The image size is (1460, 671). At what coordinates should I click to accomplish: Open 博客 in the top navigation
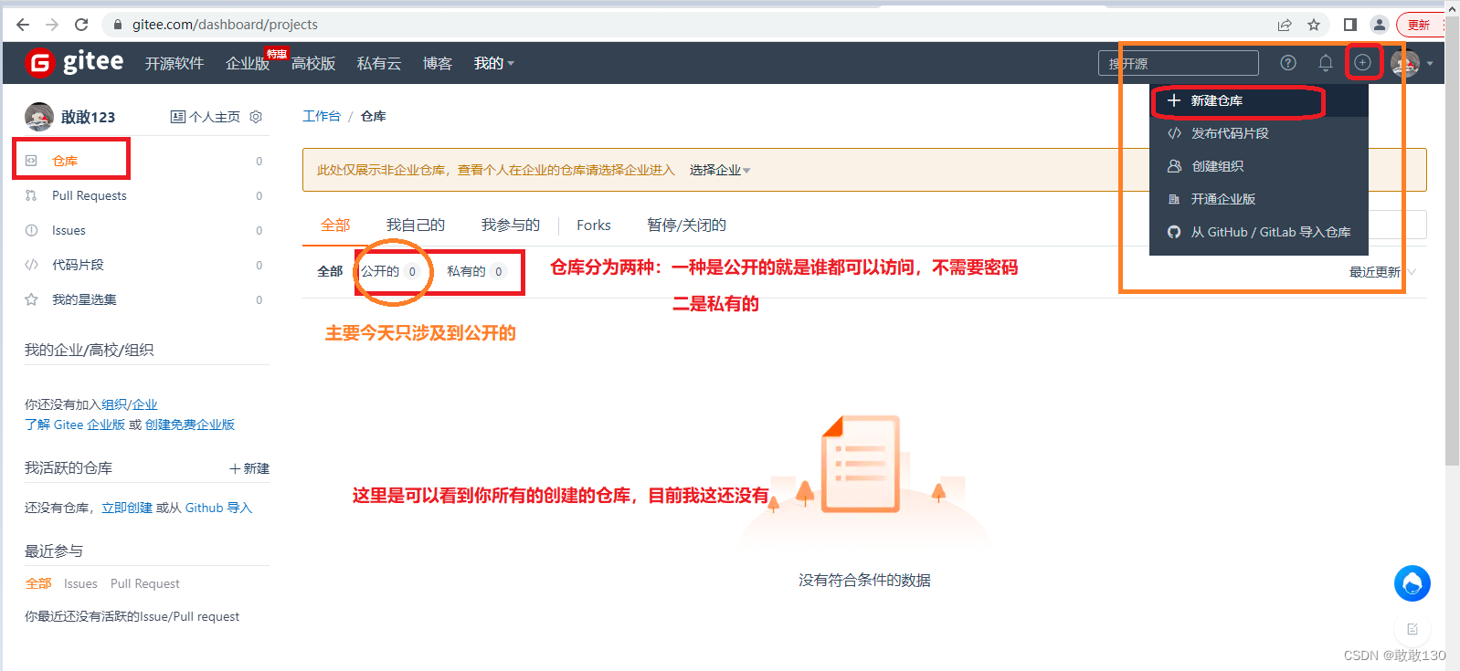point(438,63)
